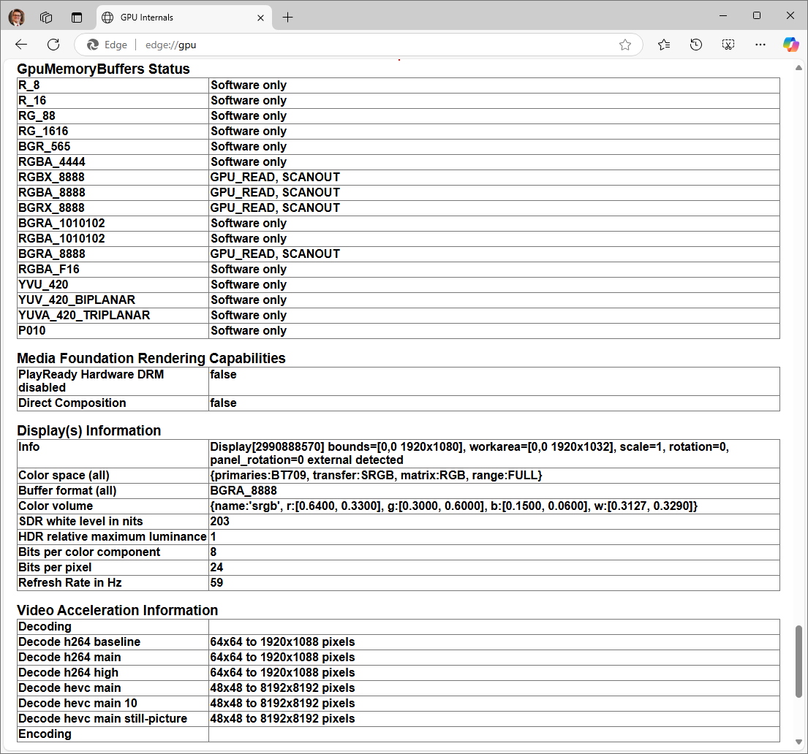Viewport: 808px width, 754px height.
Task: Click the Color space (all) label
Action: click(64, 476)
